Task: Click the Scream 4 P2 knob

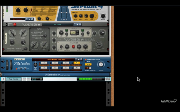Action: click(x=47, y=18)
